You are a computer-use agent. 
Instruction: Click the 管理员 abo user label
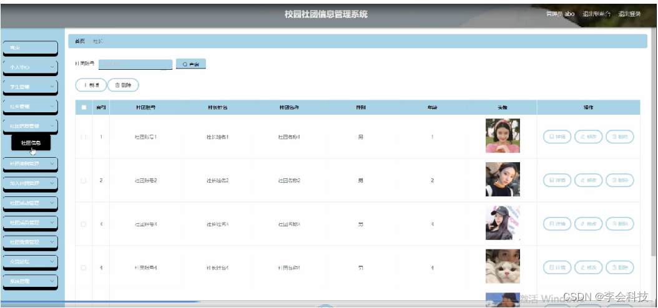pyautogui.click(x=560, y=14)
